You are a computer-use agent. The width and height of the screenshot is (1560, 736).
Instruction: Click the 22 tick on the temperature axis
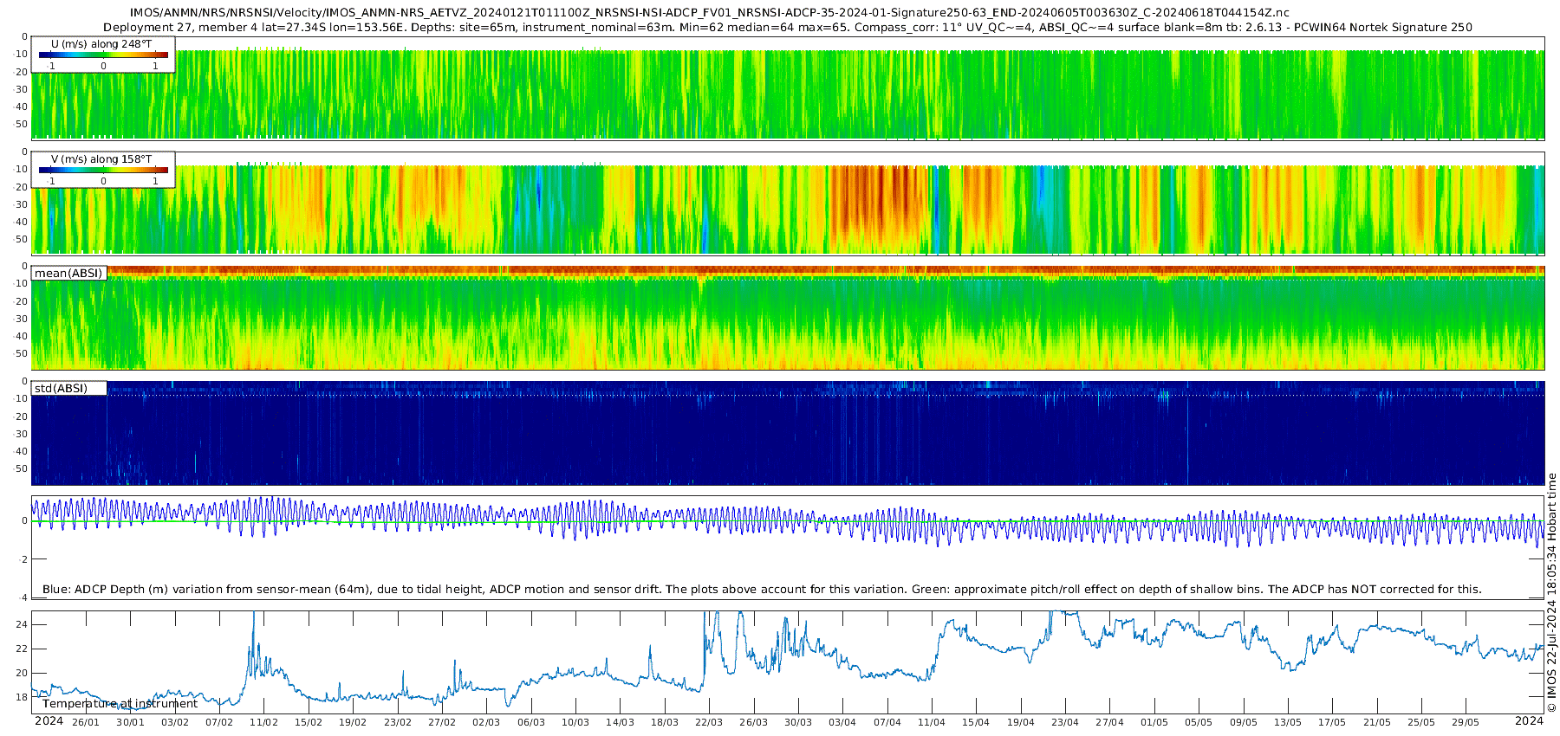coord(23,649)
